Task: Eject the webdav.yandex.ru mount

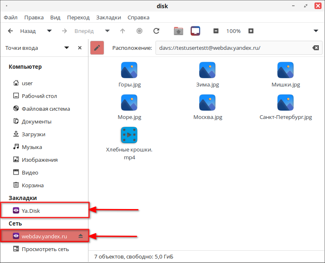Action: point(81,236)
